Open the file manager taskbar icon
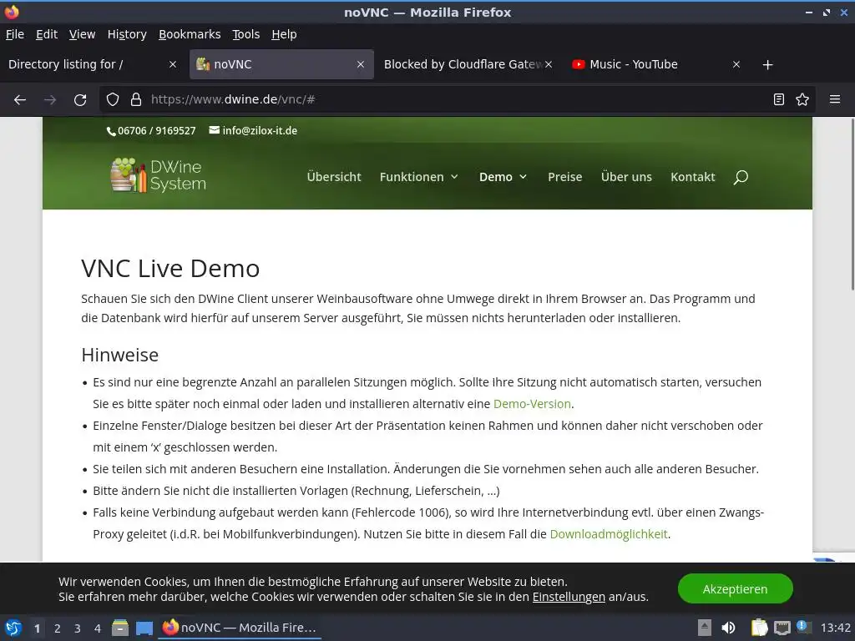 (x=120, y=628)
